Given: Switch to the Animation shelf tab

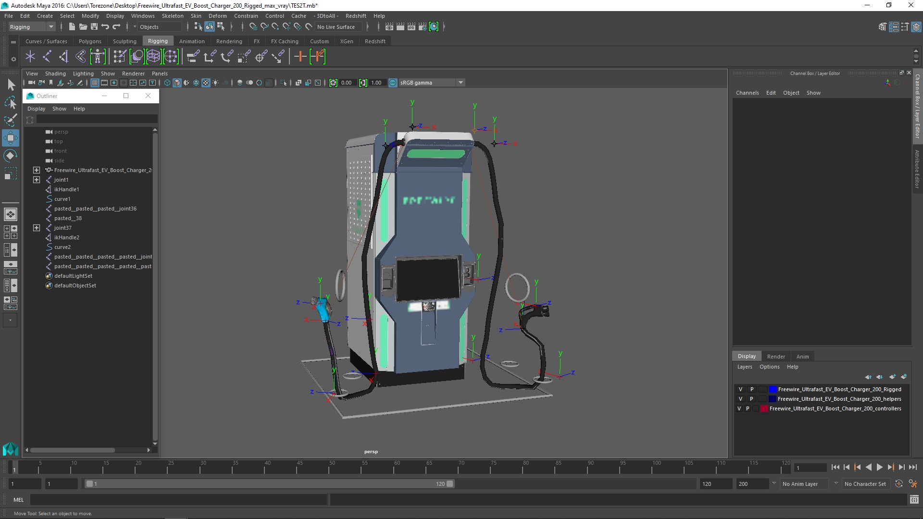Looking at the screenshot, I should pyautogui.click(x=192, y=41).
